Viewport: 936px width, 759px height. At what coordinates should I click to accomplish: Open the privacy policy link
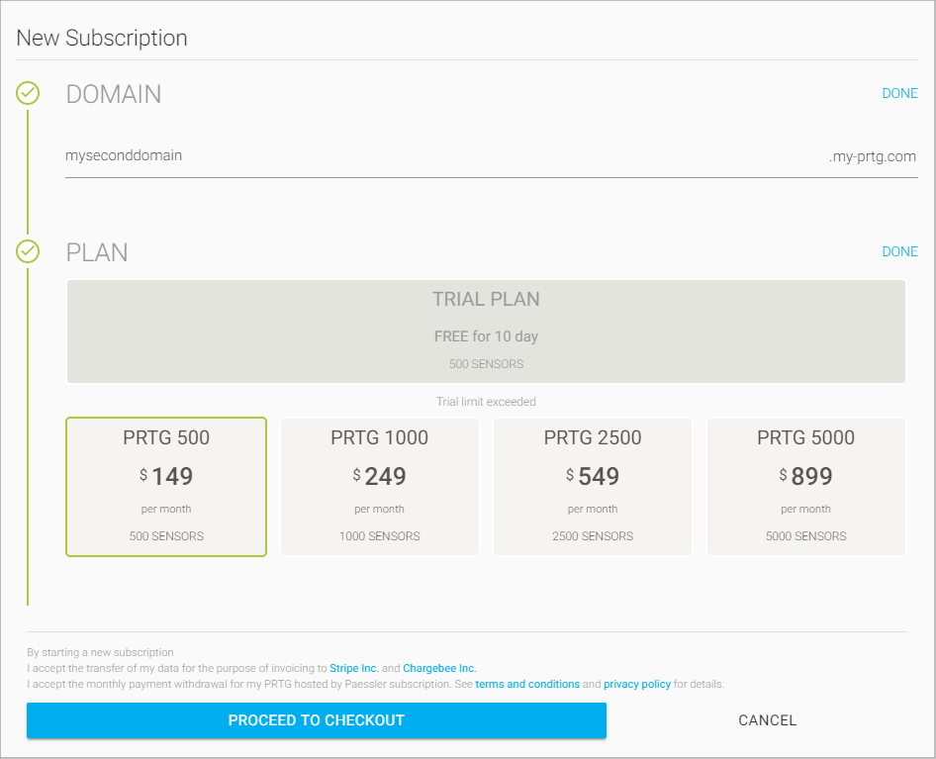point(637,684)
